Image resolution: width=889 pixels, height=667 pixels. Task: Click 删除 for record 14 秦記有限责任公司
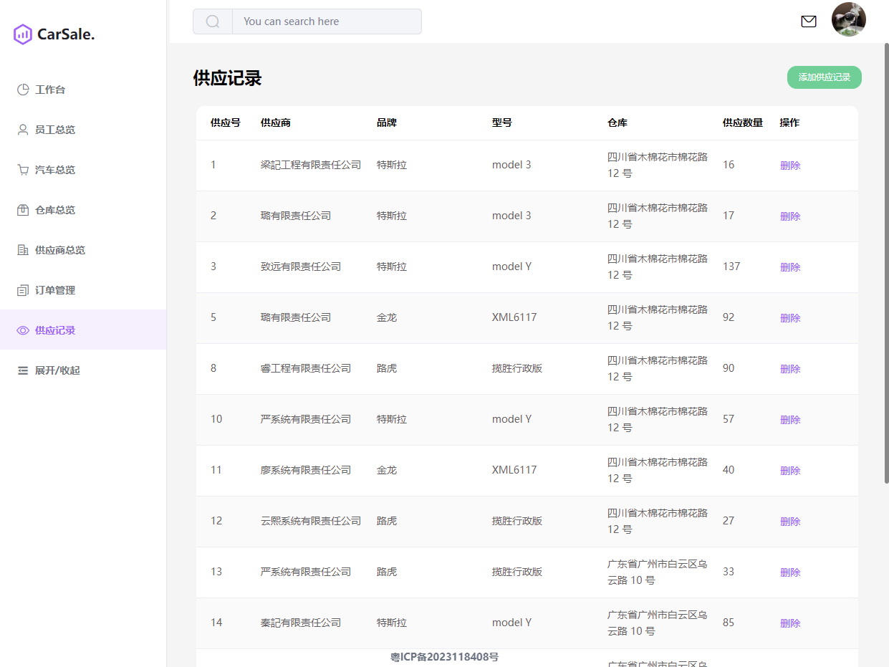pyautogui.click(x=790, y=623)
